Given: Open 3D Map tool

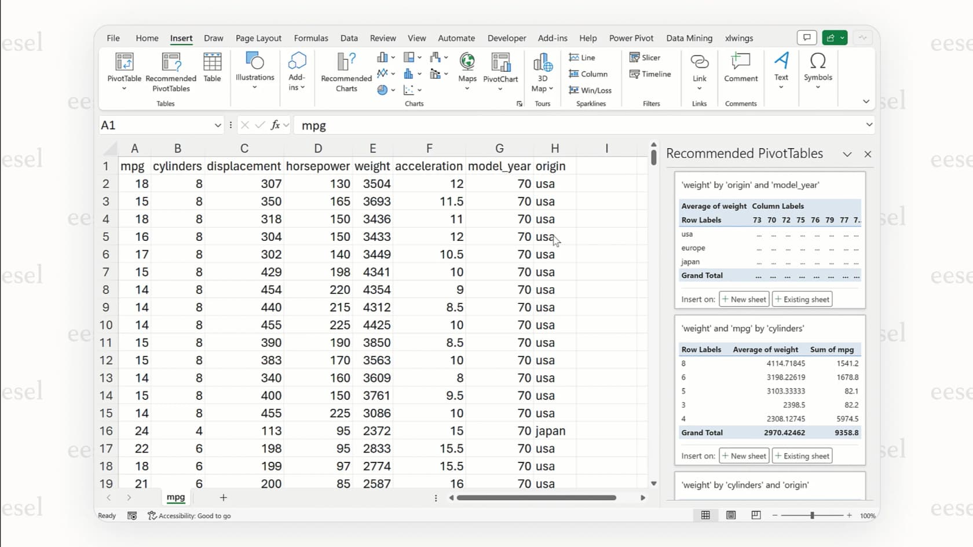Looking at the screenshot, I should coord(543,72).
